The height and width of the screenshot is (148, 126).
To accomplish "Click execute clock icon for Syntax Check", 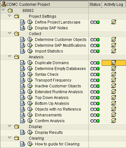I will point(30,74).
